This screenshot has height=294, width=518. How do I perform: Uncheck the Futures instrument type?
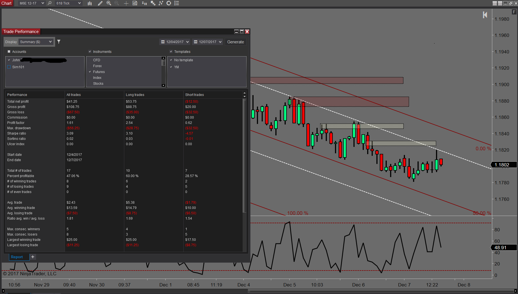[x=90, y=72]
